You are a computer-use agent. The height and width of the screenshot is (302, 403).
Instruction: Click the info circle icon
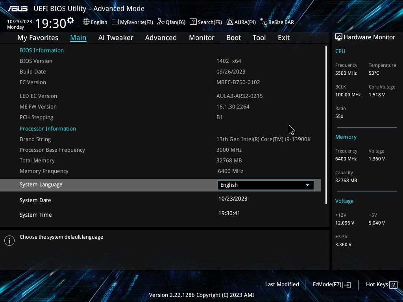tap(9, 241)
